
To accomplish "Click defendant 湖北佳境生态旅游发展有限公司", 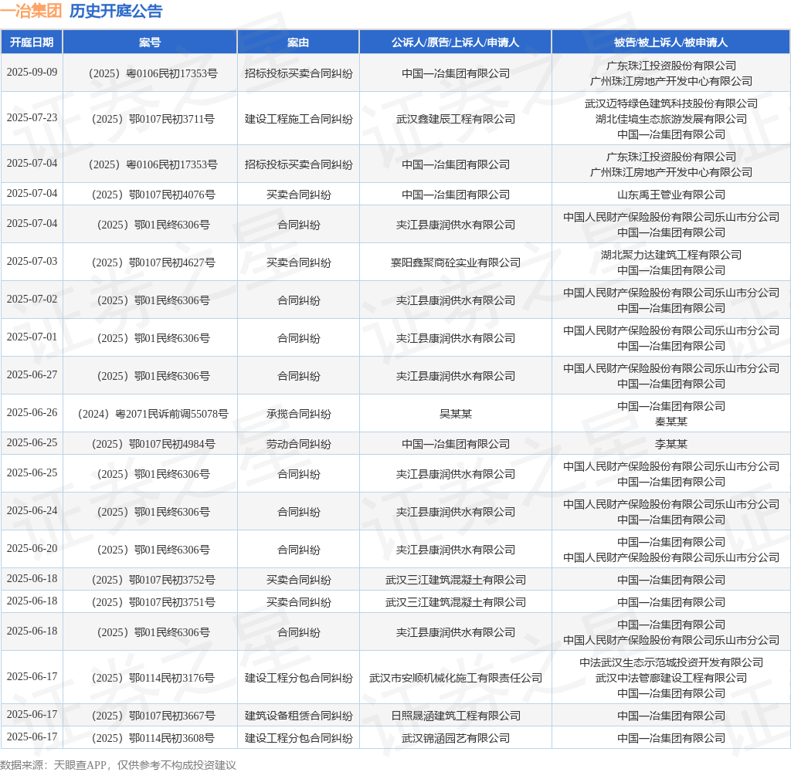I will (x=671, y=119).
